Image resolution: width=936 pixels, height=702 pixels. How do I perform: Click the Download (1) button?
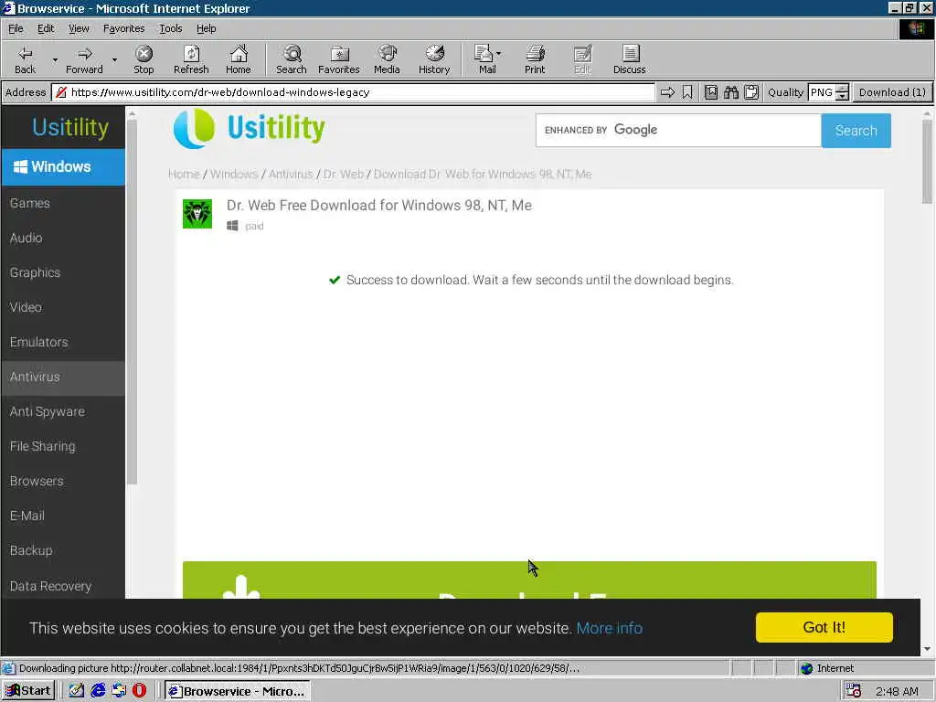892,92
